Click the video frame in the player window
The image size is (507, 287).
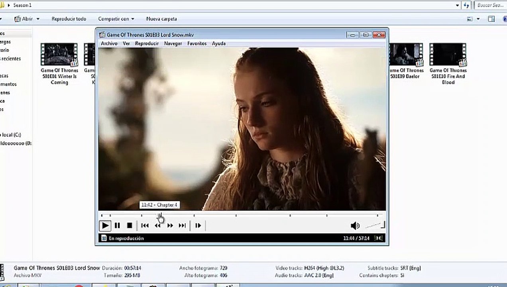coord(242,129)
